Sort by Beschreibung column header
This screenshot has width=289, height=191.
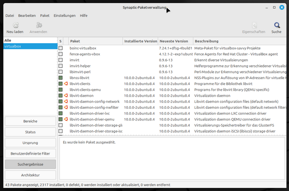240,41
